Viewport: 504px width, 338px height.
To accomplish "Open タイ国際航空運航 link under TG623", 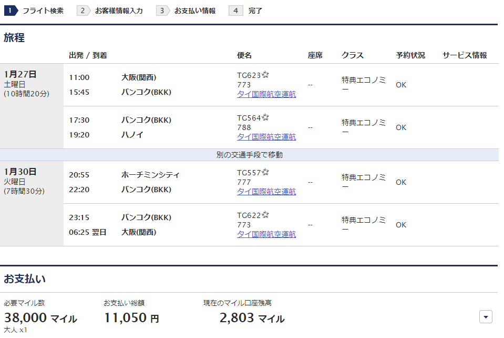I will point(266,94).
